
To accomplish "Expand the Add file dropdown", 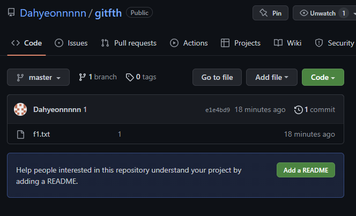I will [272, 77].
